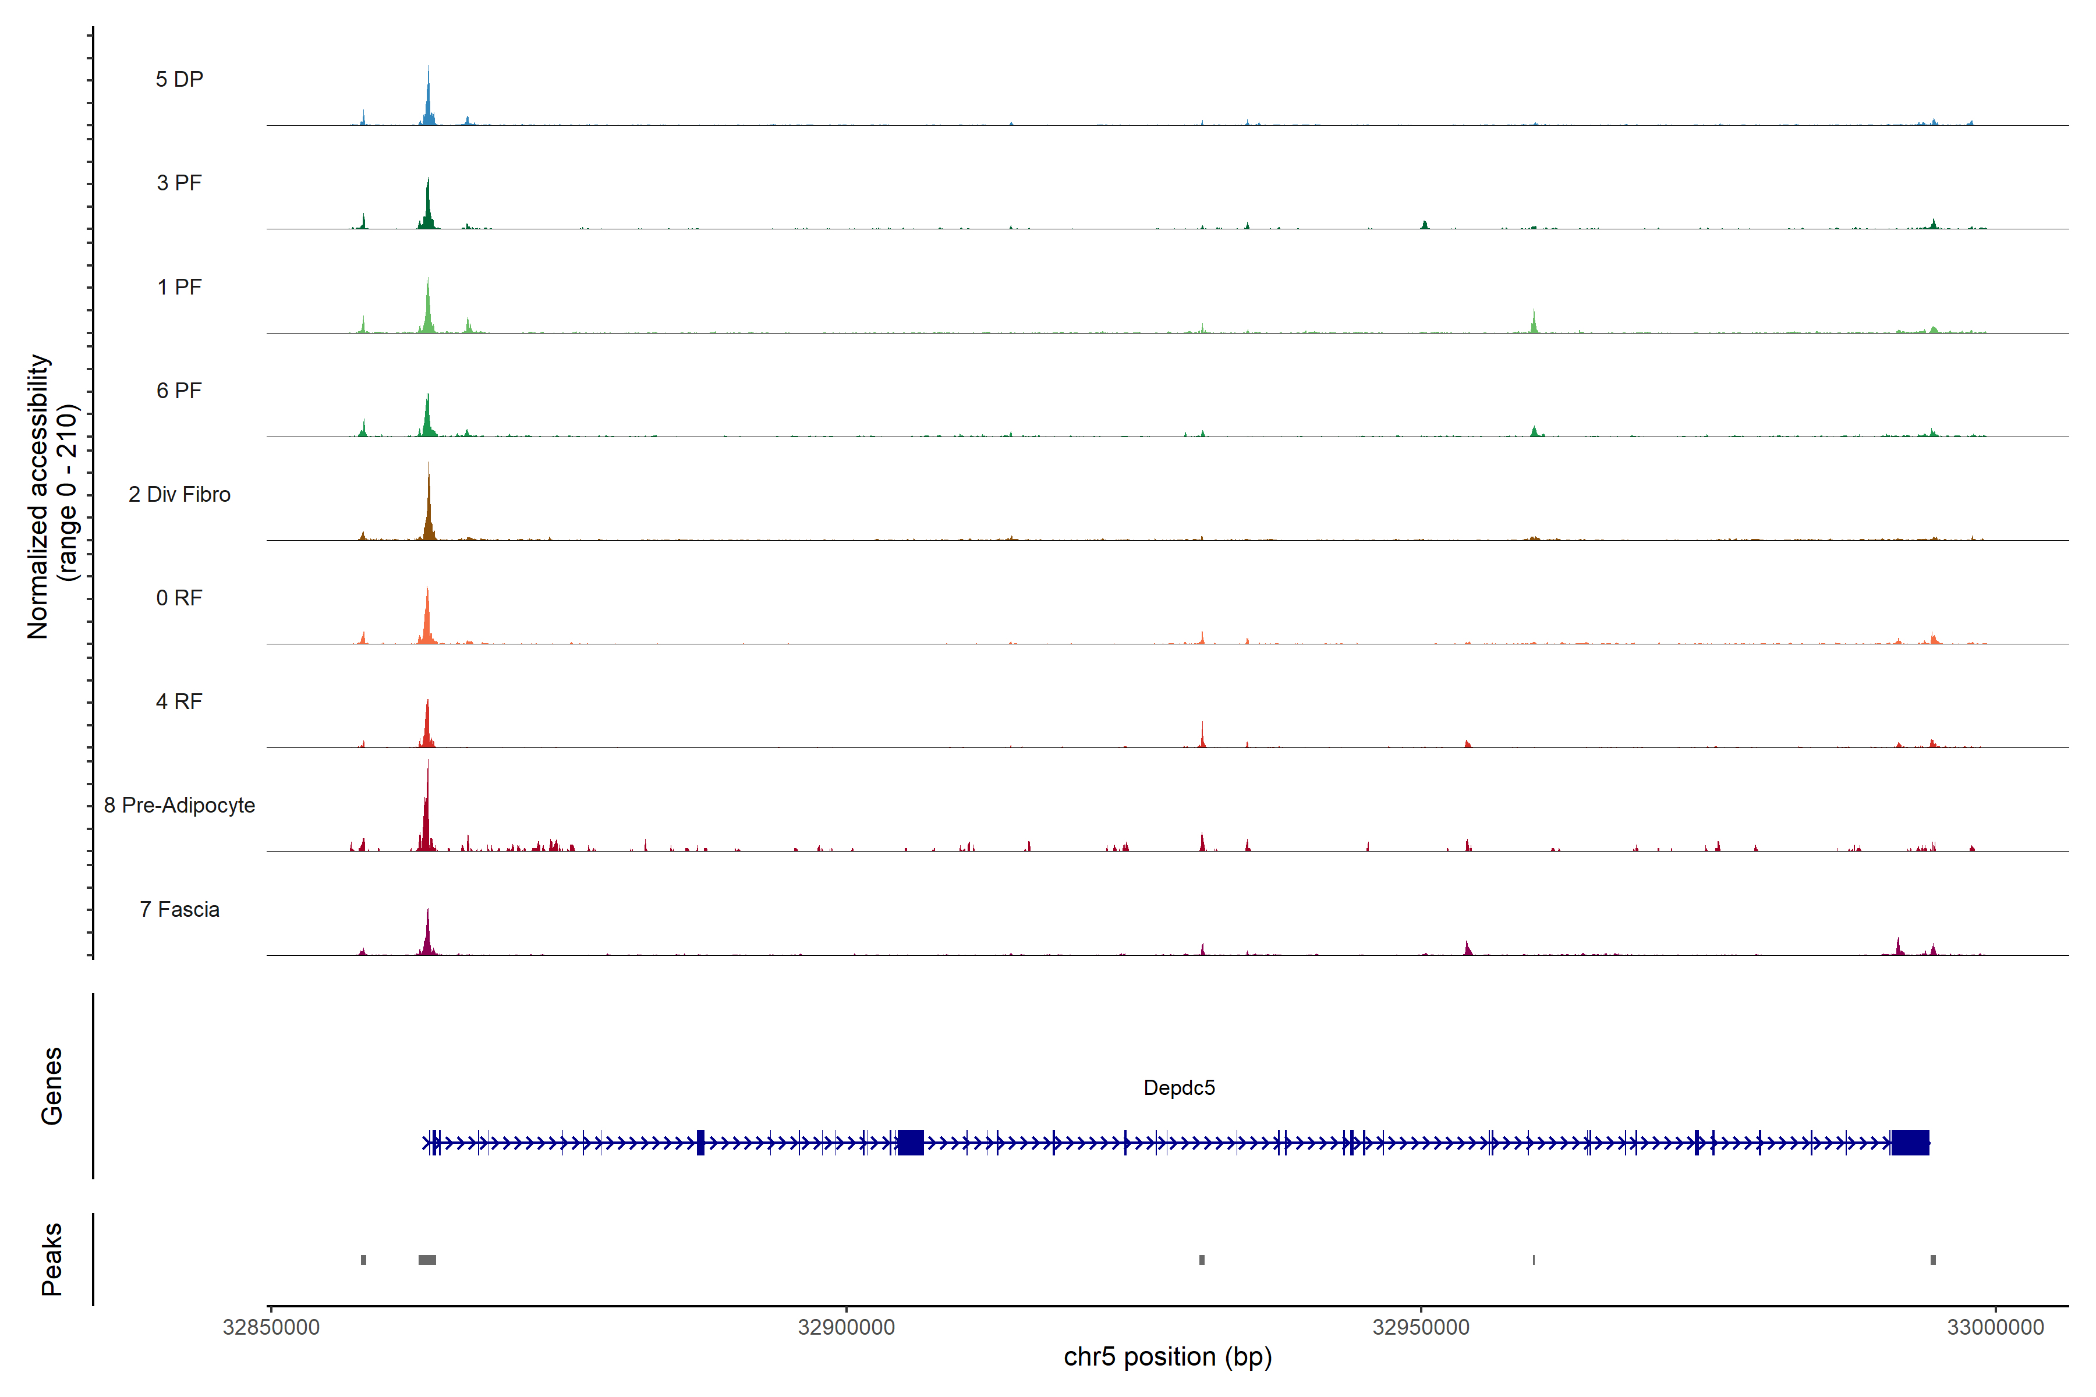Click the 32950000 axis tick label
Screen dimensions: 2096x1397
tap(1421, 1328)
